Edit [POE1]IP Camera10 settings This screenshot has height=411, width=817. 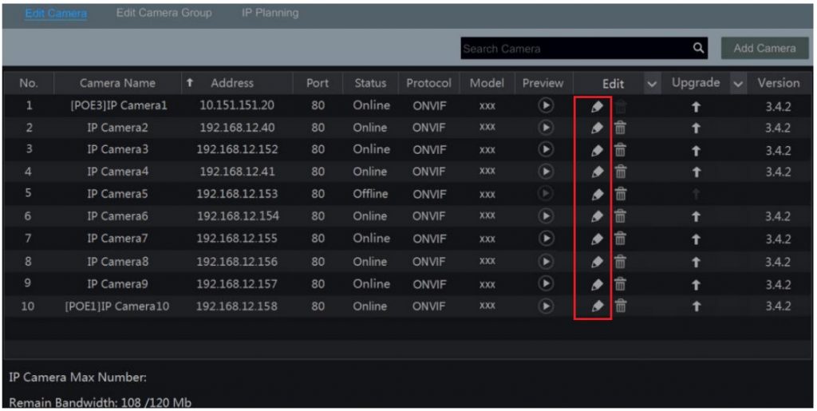596,306
